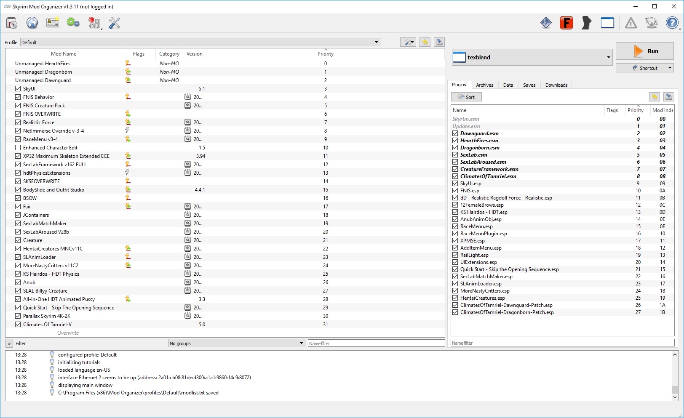Open the Data tab
This screenshot has width=684, height=418.
point(508,85)
